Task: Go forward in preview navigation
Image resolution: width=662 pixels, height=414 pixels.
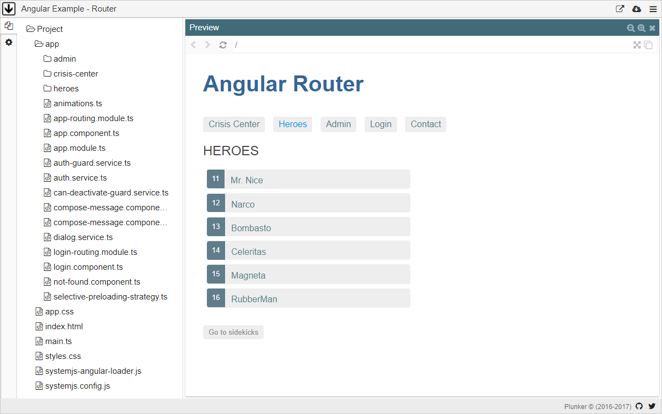Action: pos(207,45)
